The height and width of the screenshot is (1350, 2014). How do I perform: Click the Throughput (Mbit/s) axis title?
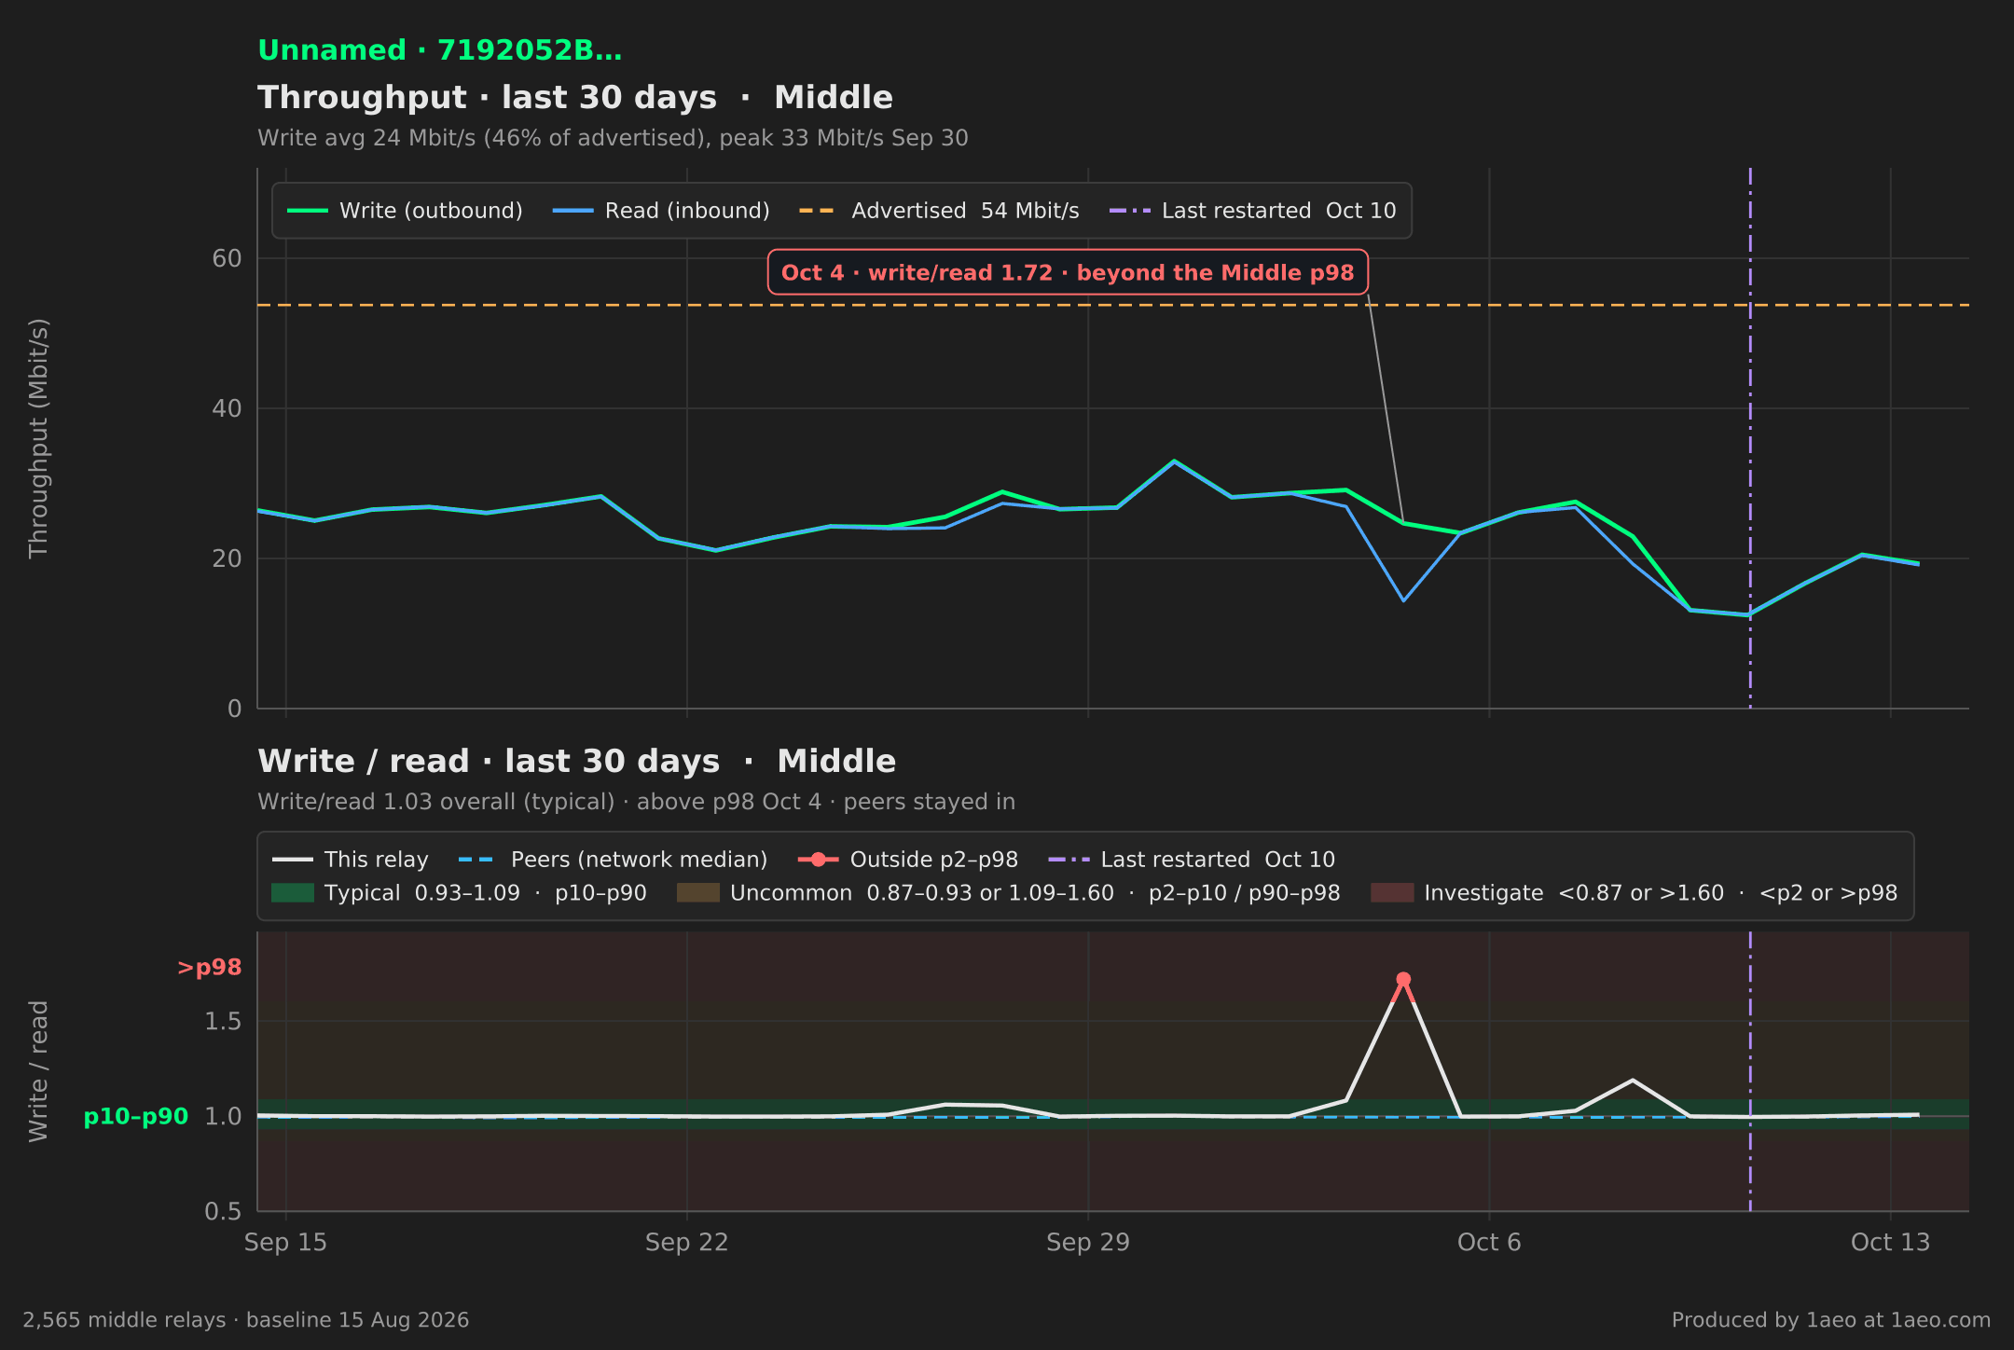(x=38, y=438)
